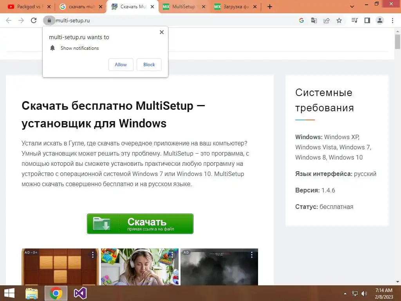401x301 pixels.
Task: Expand tab search chevron
Action: point(352,7)
